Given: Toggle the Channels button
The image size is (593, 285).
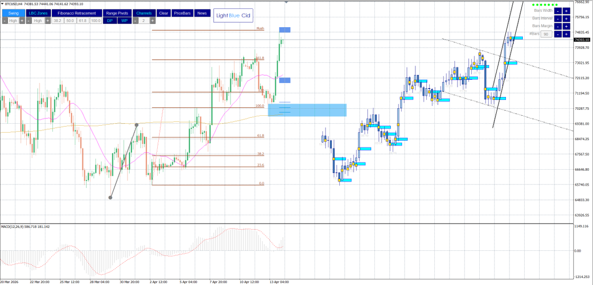Looking at the screenshot, I should click(144, 13).
